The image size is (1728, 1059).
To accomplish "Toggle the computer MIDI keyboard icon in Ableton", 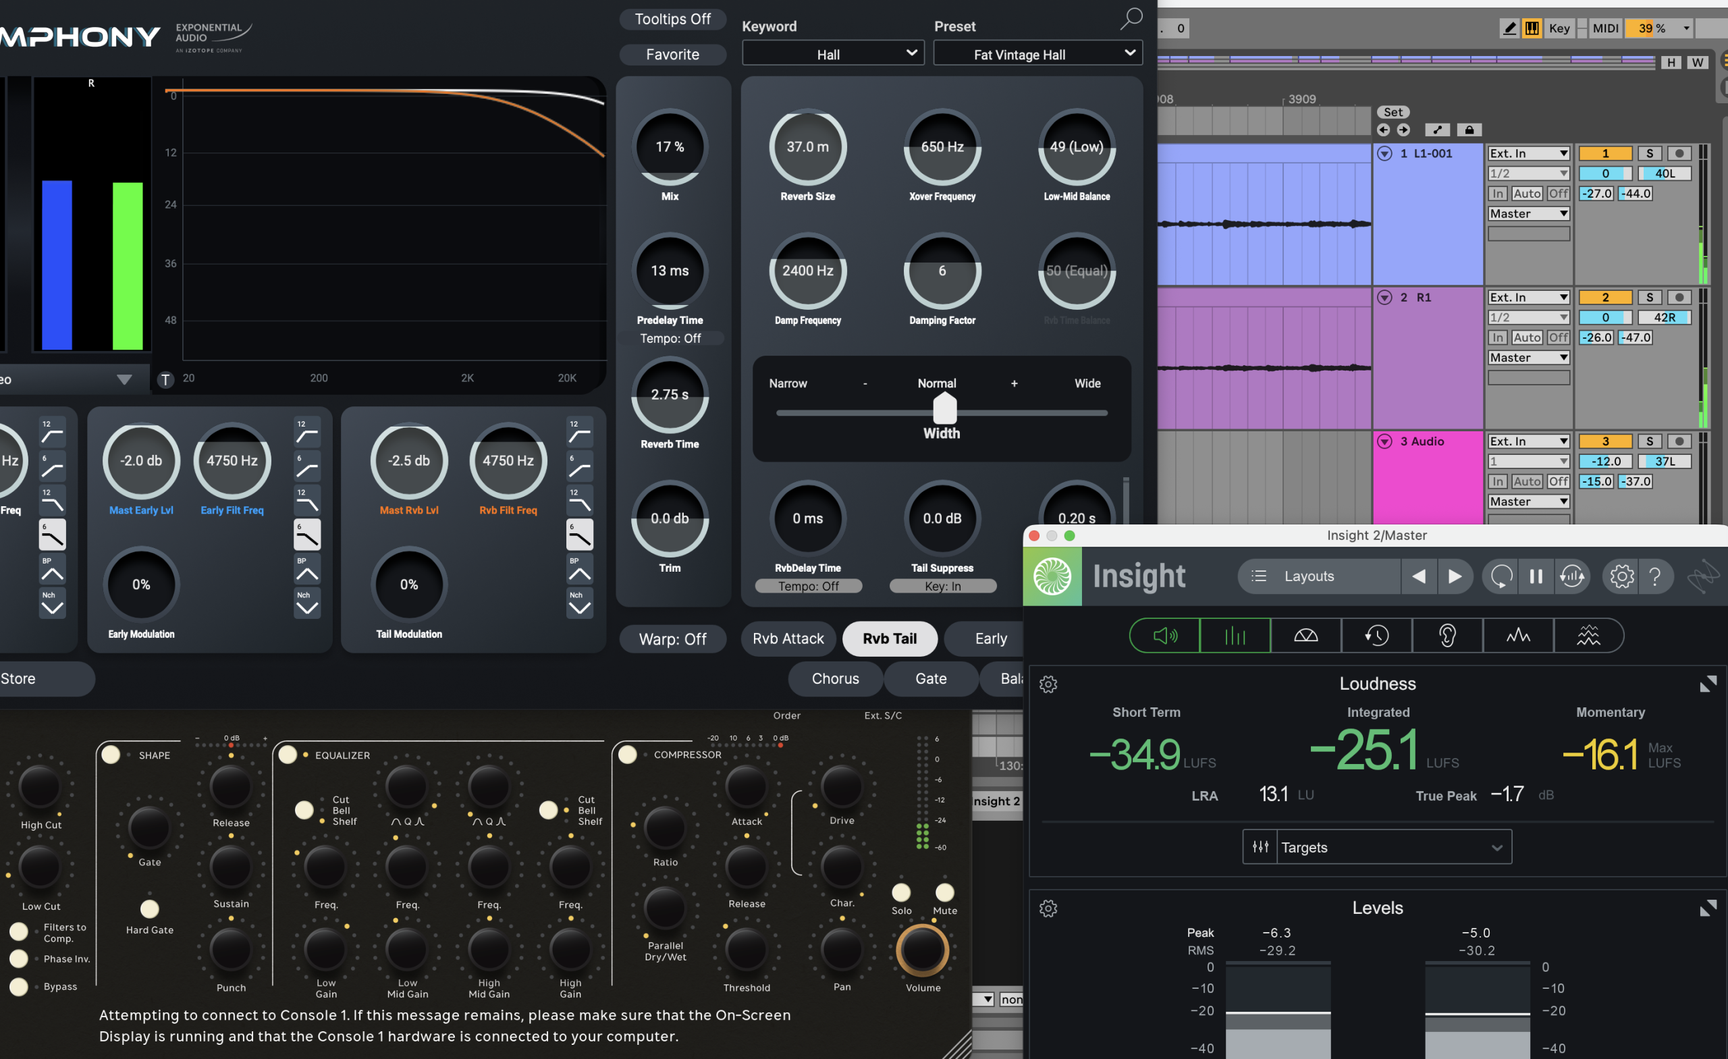I will point(1532,28).
